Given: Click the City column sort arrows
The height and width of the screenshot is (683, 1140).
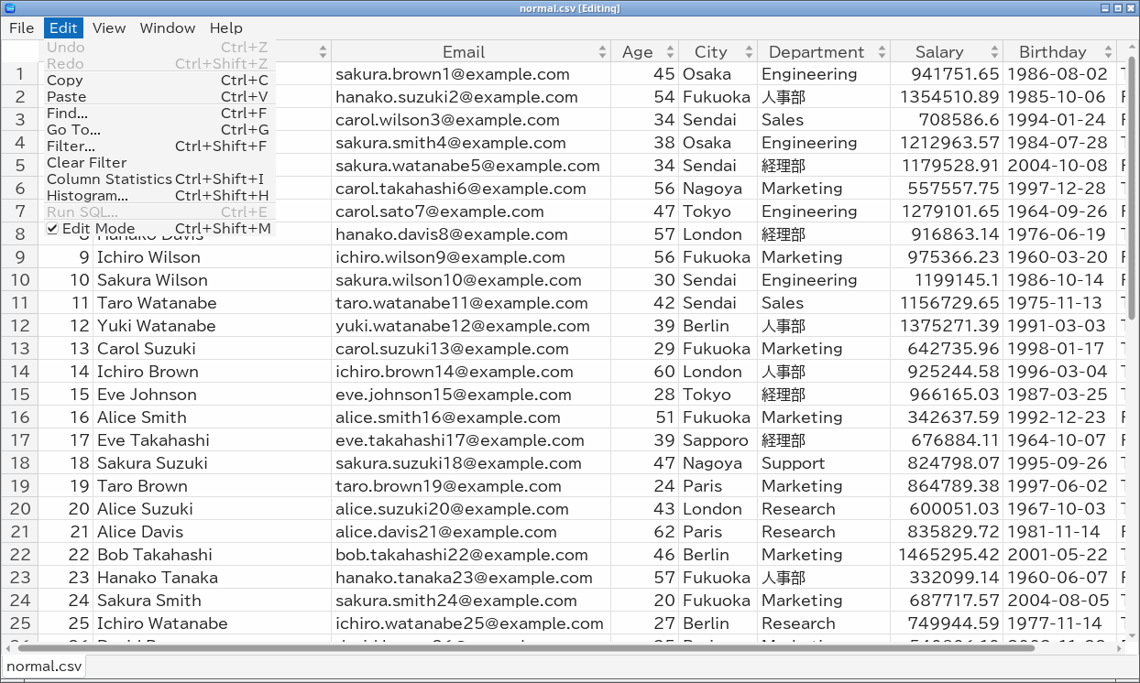Looking at the screenshot, I should (750, 52).
